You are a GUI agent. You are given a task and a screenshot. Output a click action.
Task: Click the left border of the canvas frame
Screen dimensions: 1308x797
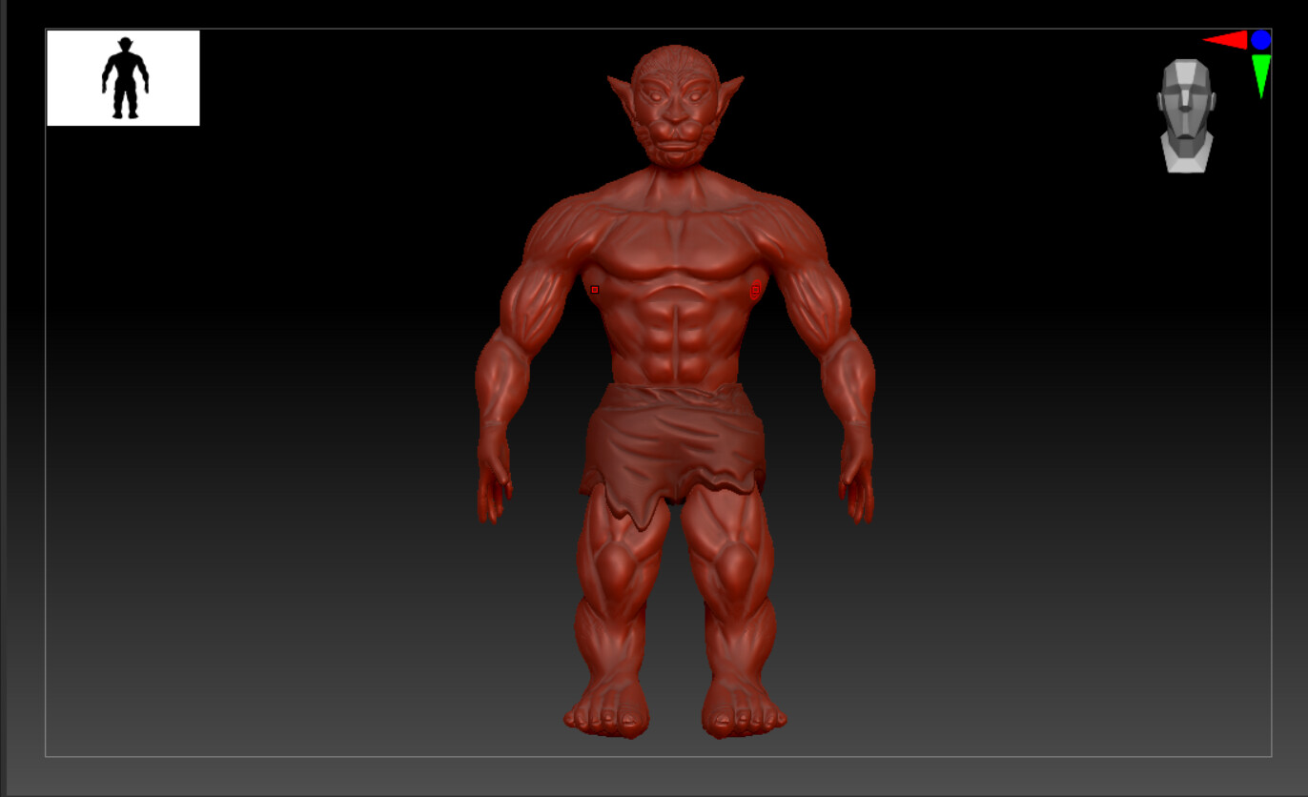pyautogui.click(x=45, y=381)
